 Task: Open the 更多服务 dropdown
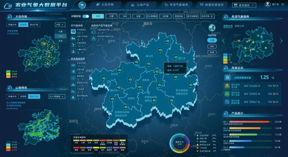[x=244, y=5]
